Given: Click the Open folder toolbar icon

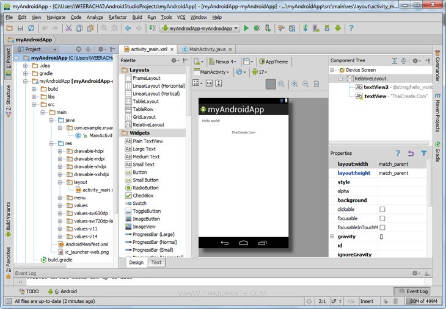Looking at the screenshot, I should pos(9,28).
